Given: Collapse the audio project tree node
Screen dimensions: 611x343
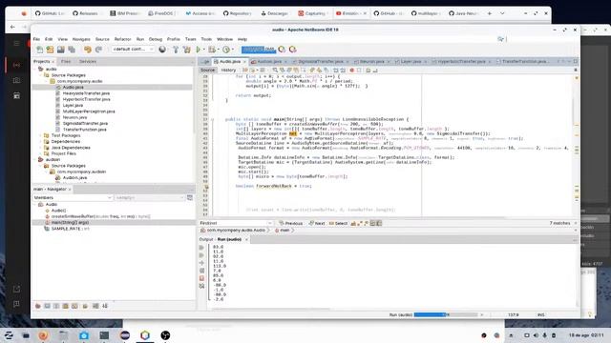Looking at the screenshot, I should tap(35, 69).
